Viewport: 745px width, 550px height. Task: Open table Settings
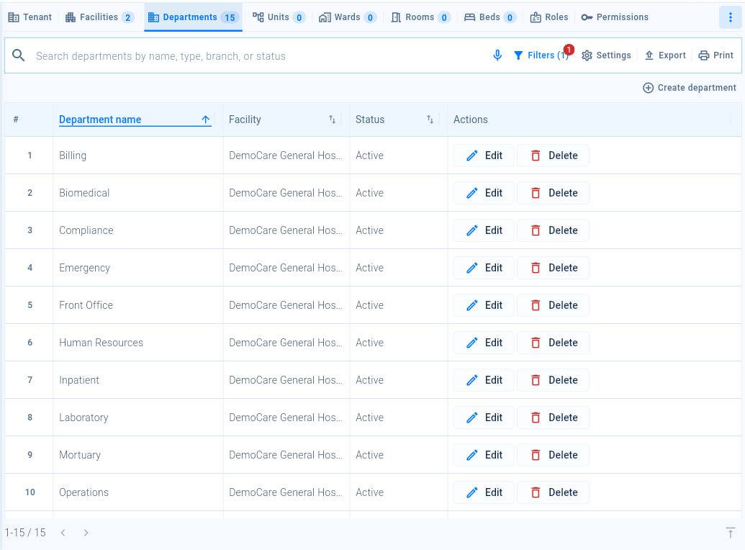coord(606,55)
